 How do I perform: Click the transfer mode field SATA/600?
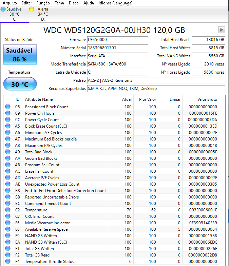pos(117,64)
